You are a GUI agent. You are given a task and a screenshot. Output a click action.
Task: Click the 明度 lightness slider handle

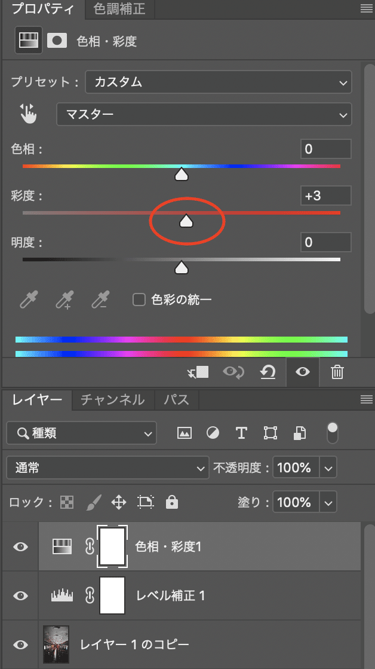pos(182,267)
